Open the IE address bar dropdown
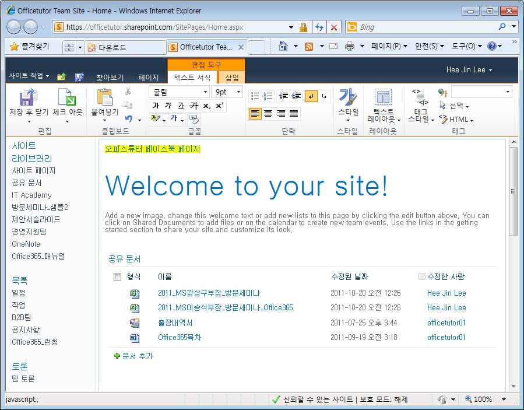Image resolution: width=524 pixels, height=410 pixels. [291, 27]
